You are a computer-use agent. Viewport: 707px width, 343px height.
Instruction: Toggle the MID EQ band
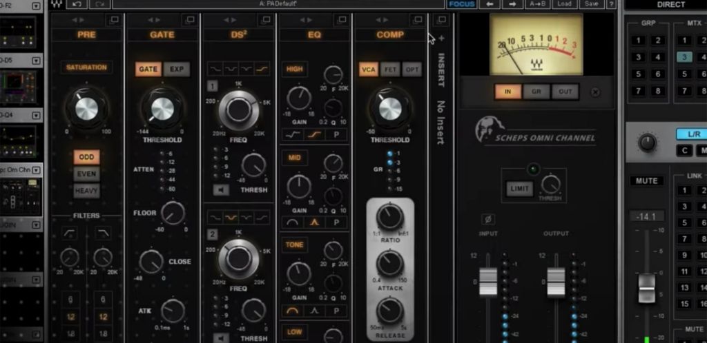pos(295,158)
